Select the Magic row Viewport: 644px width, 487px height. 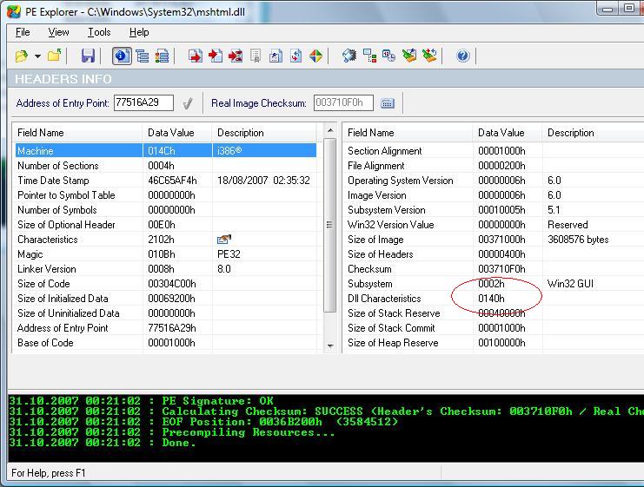[165, 254]
